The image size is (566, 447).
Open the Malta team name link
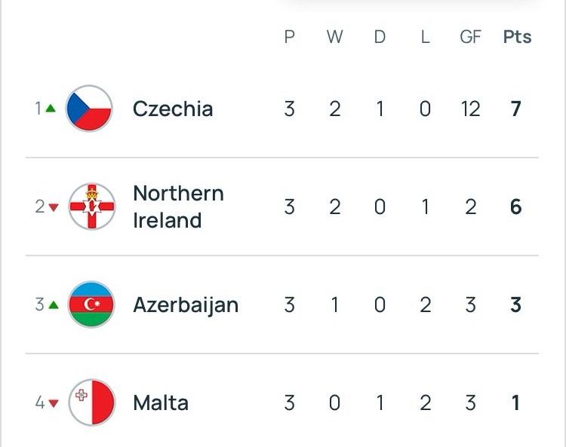pos(161,403)
